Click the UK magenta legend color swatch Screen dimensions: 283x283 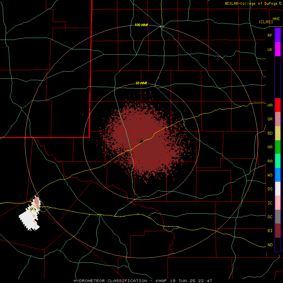[x=278, y=49]
